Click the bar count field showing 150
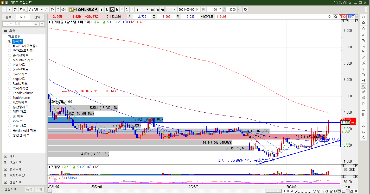The image size is (370, 194). tap(212, 9)
